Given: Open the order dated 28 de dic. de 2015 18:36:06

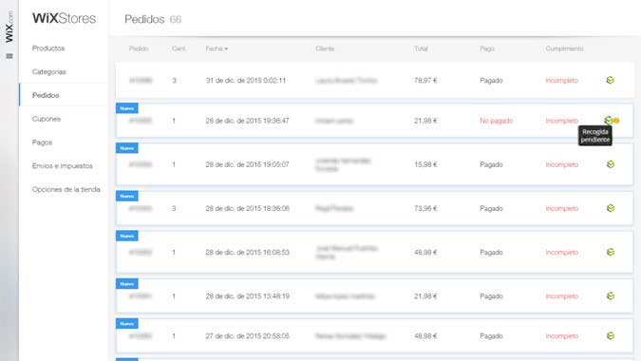Looking at the screenshot, I should coord(374,208).
